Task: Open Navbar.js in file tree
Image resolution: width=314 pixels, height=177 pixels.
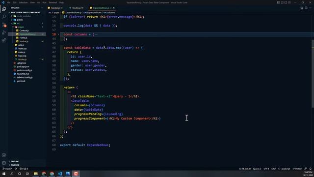Action: point(24,41)
